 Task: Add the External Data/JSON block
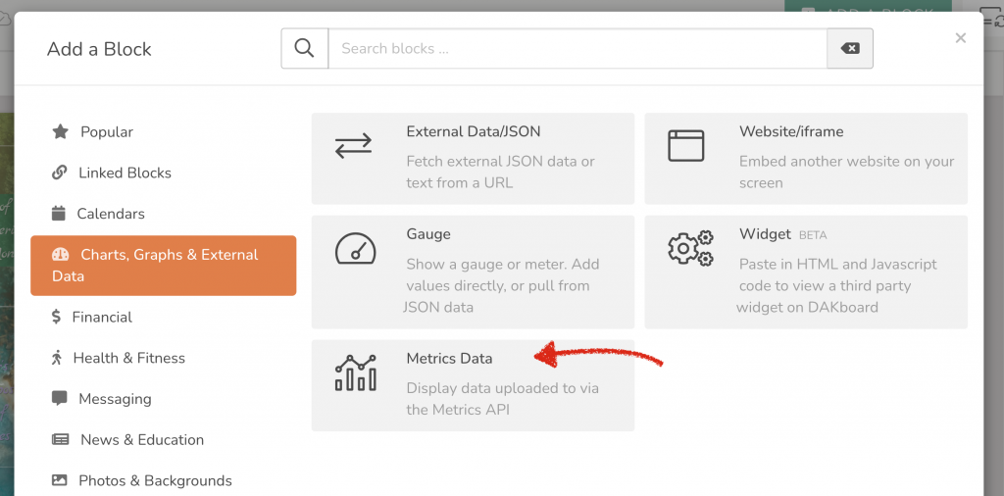pos(474,159)
